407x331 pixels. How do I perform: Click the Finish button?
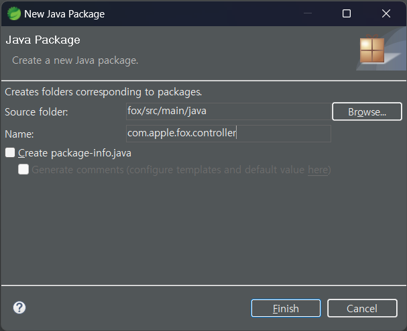coord(286,308)
